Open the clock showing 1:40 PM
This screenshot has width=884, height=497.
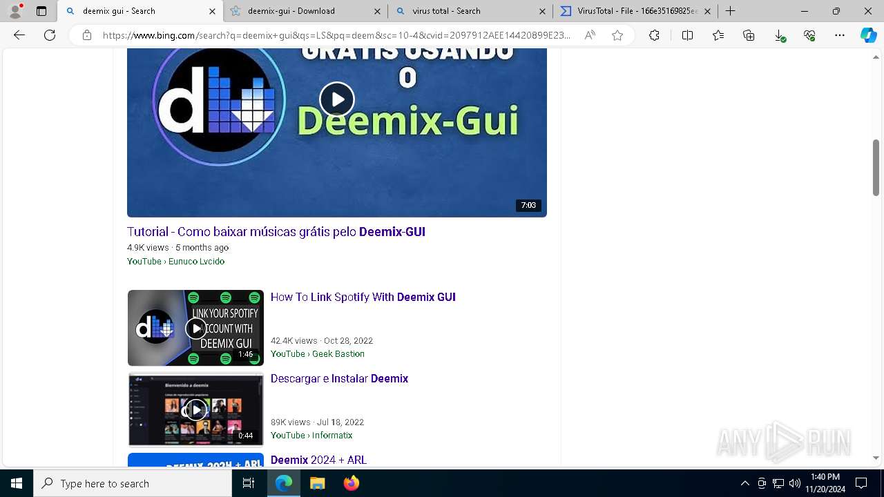[x=825, y=483]
